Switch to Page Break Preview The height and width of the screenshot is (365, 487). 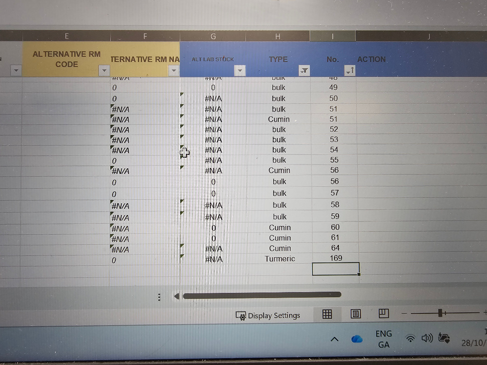click(384, 313)
